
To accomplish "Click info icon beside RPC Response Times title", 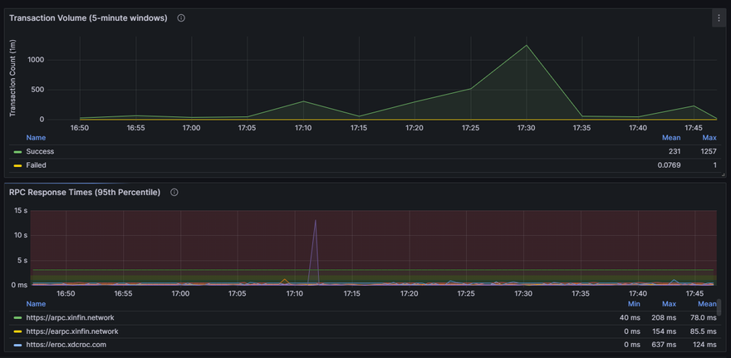I will click(174, 192).
